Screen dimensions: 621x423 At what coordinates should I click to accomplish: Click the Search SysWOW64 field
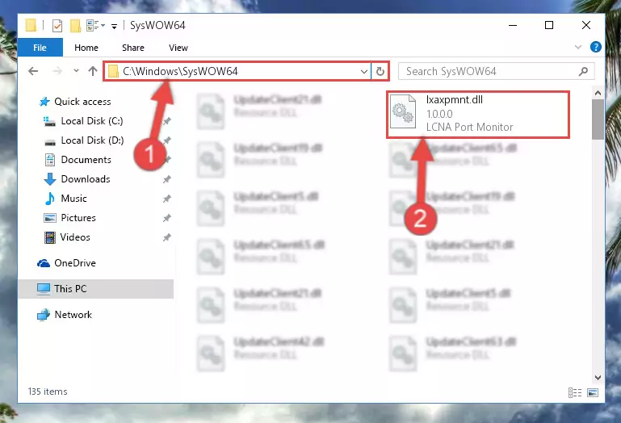click(x=496, y=71)
